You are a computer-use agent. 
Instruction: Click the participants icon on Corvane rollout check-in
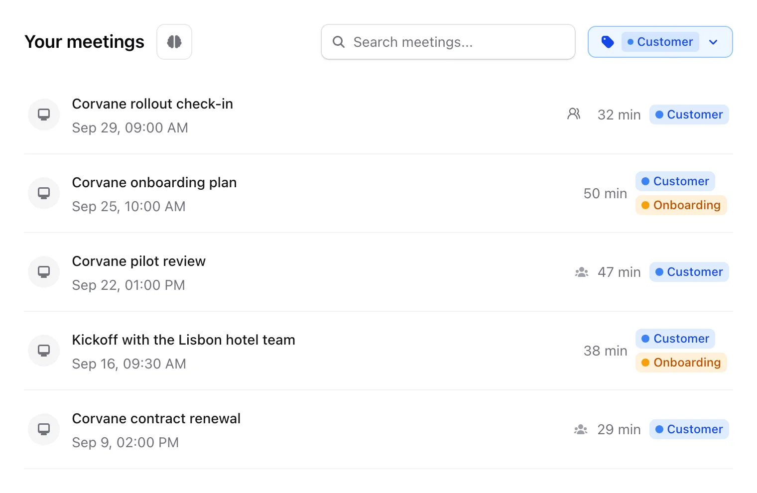pos(574,114)
